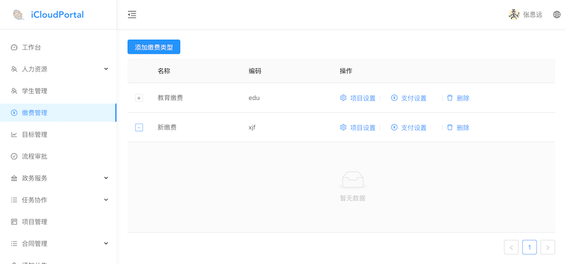Image resolution: width=566 pixels, height=264 pixels.
Task: Click yen icon in 新缴费 row
Action: point(394,127)
